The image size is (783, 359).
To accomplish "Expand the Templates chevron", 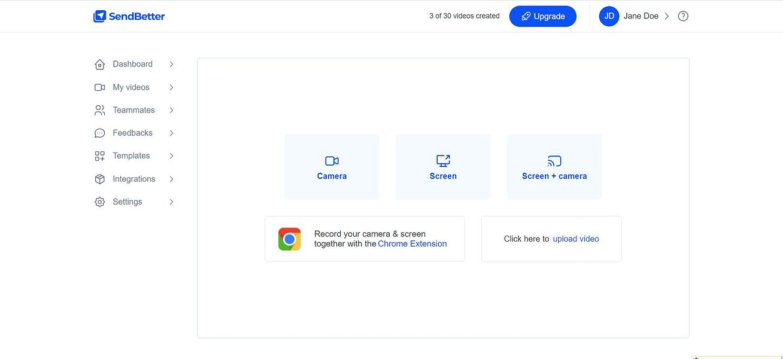I will [x=171, y=156].
